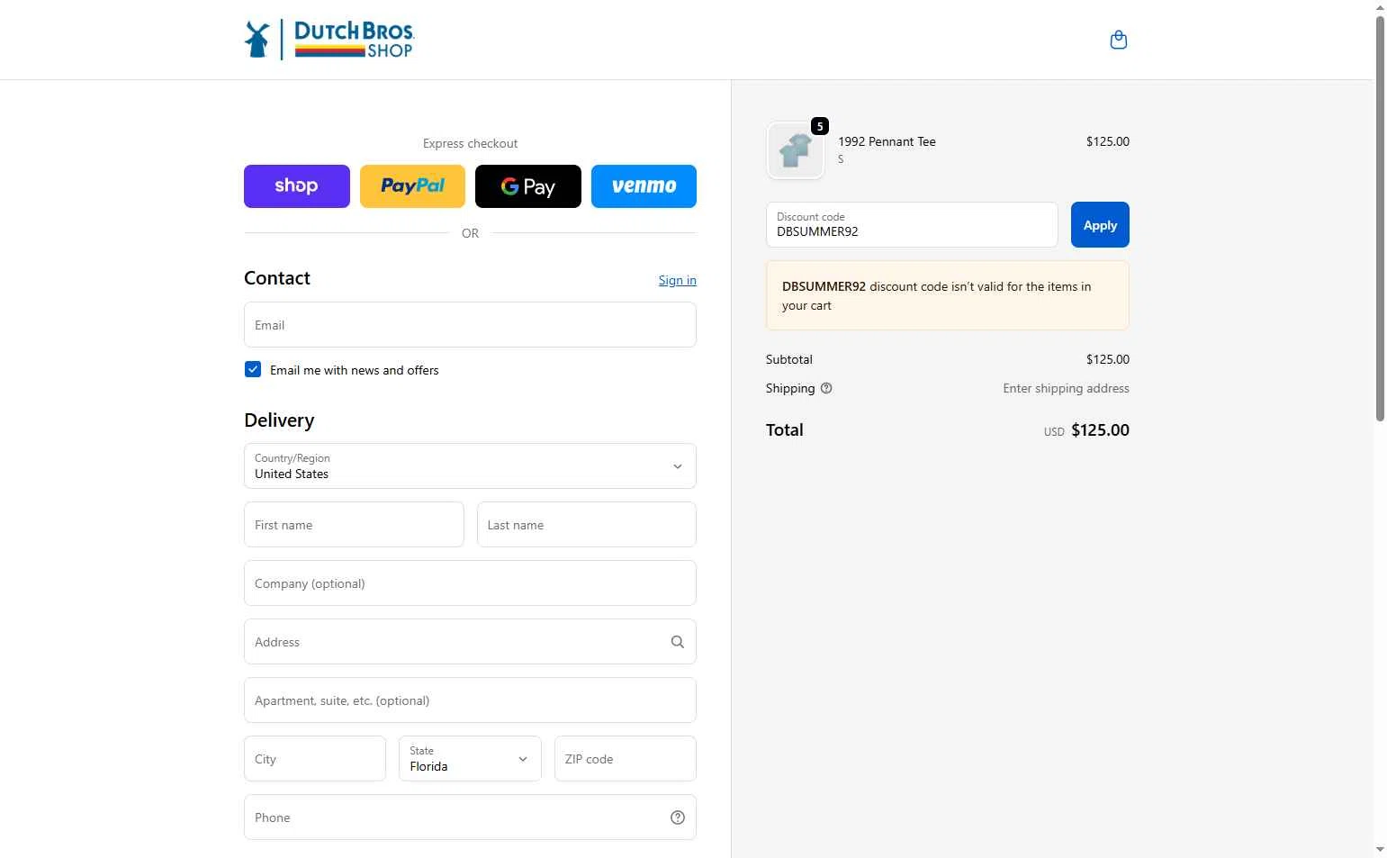Click the 'Enter shipping address' text
Screen dimensions: 1387x858
1066,388
